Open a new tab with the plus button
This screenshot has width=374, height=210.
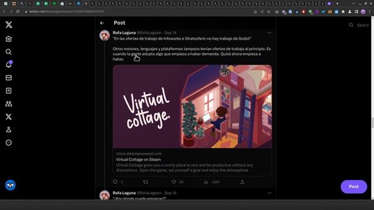[337, 3]
